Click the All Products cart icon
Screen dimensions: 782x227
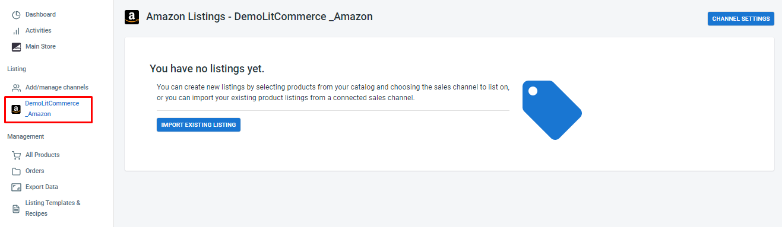[x=16, y=155]
